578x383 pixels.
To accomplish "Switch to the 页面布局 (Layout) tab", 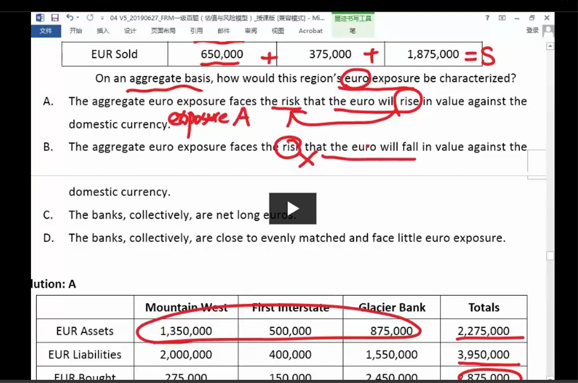I will (163, 30).
